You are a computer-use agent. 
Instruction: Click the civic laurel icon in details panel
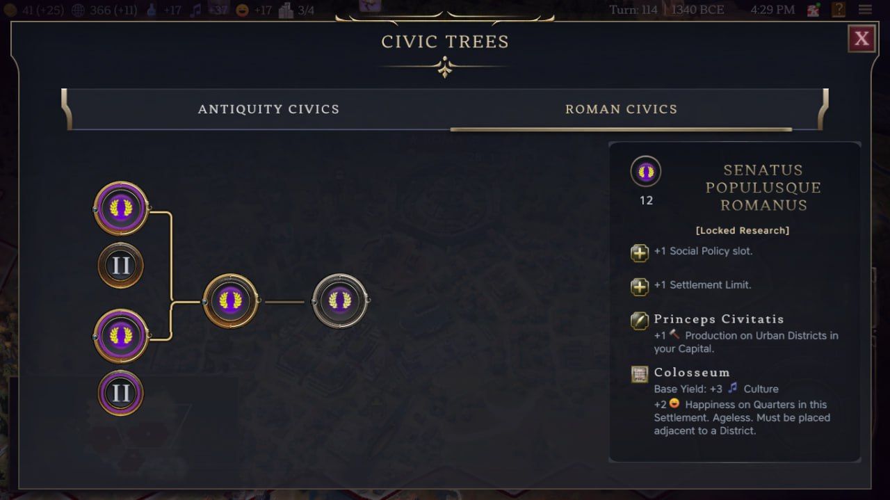point(646,171)
